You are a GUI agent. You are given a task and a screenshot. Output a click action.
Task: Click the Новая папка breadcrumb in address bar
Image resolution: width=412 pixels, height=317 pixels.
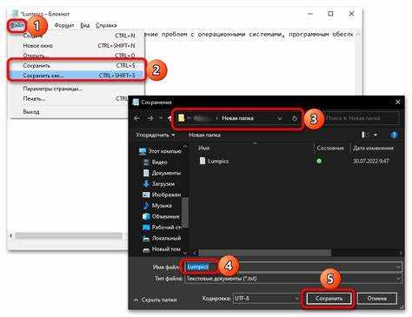[x=237, y=118]
